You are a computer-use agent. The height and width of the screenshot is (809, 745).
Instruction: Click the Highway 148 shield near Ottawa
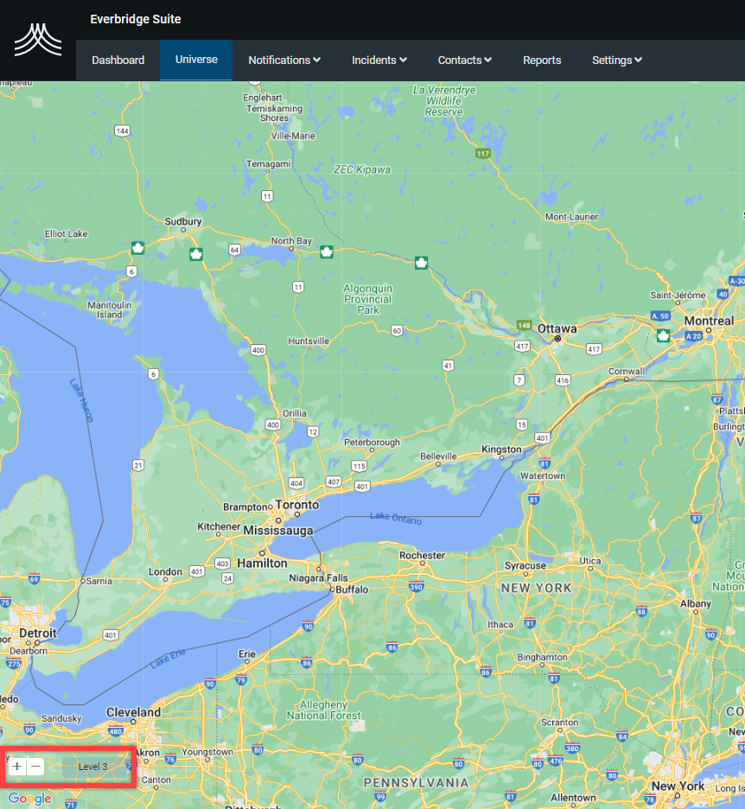click(x=524, y=325)
